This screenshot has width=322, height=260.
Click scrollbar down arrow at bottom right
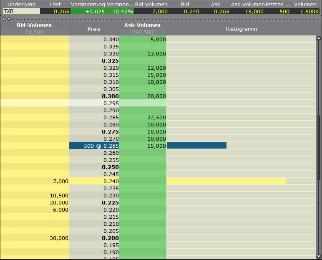[x=319, y=256]
